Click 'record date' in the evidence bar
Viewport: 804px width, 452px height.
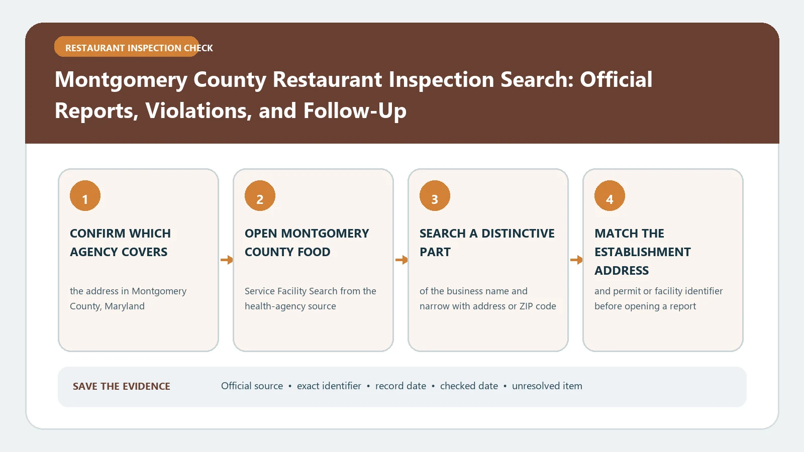tap(400, 386)
